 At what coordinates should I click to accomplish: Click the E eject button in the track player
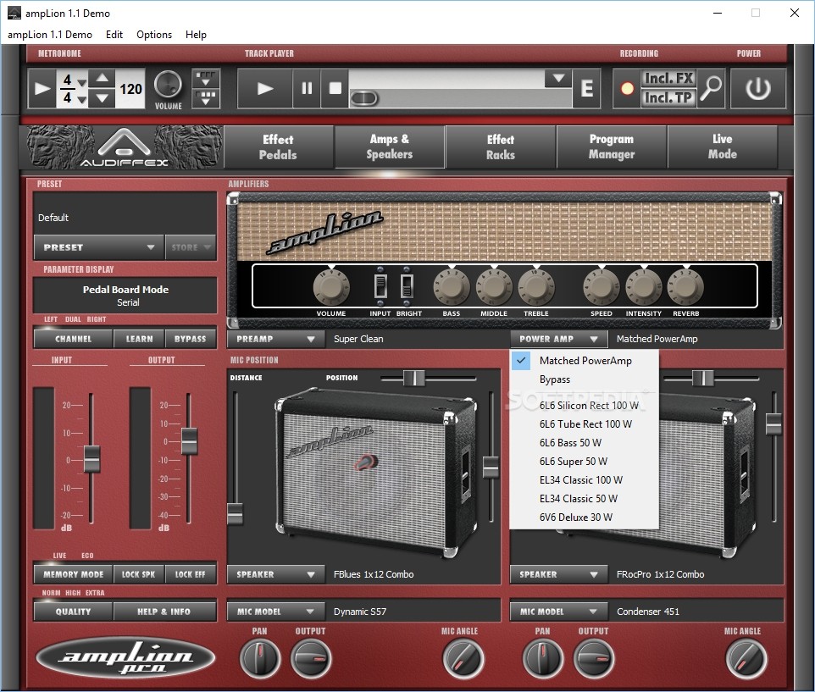click(x=587, y=88)
